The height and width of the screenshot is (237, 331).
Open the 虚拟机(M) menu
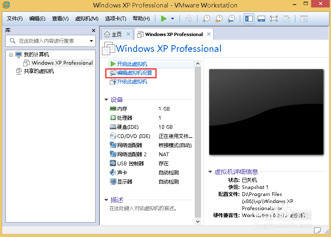click(87, 19)
